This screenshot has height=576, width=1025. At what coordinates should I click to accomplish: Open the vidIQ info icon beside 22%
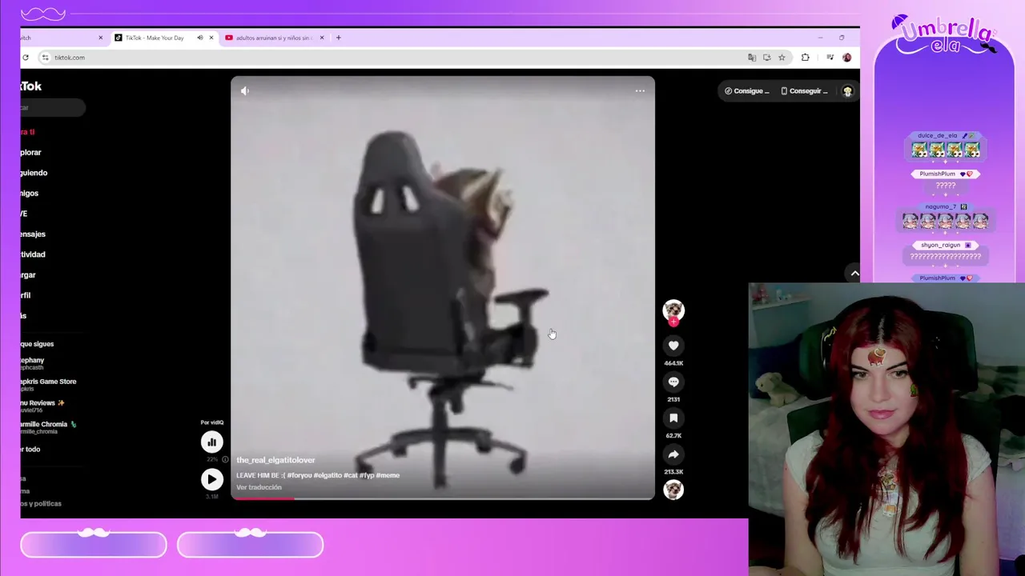(225, 460)
